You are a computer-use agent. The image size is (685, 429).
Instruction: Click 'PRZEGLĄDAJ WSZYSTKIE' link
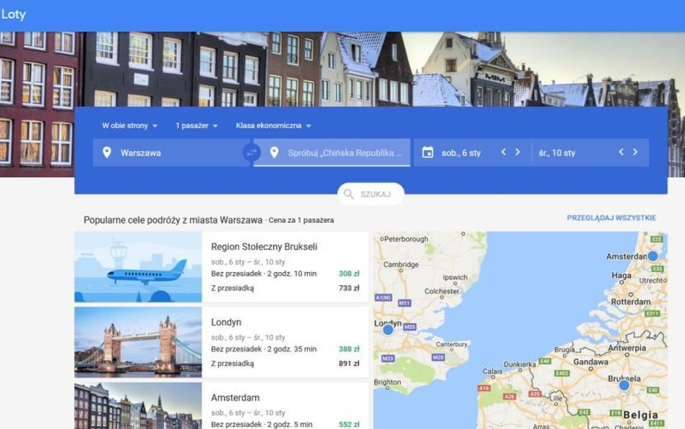[611, 218]
